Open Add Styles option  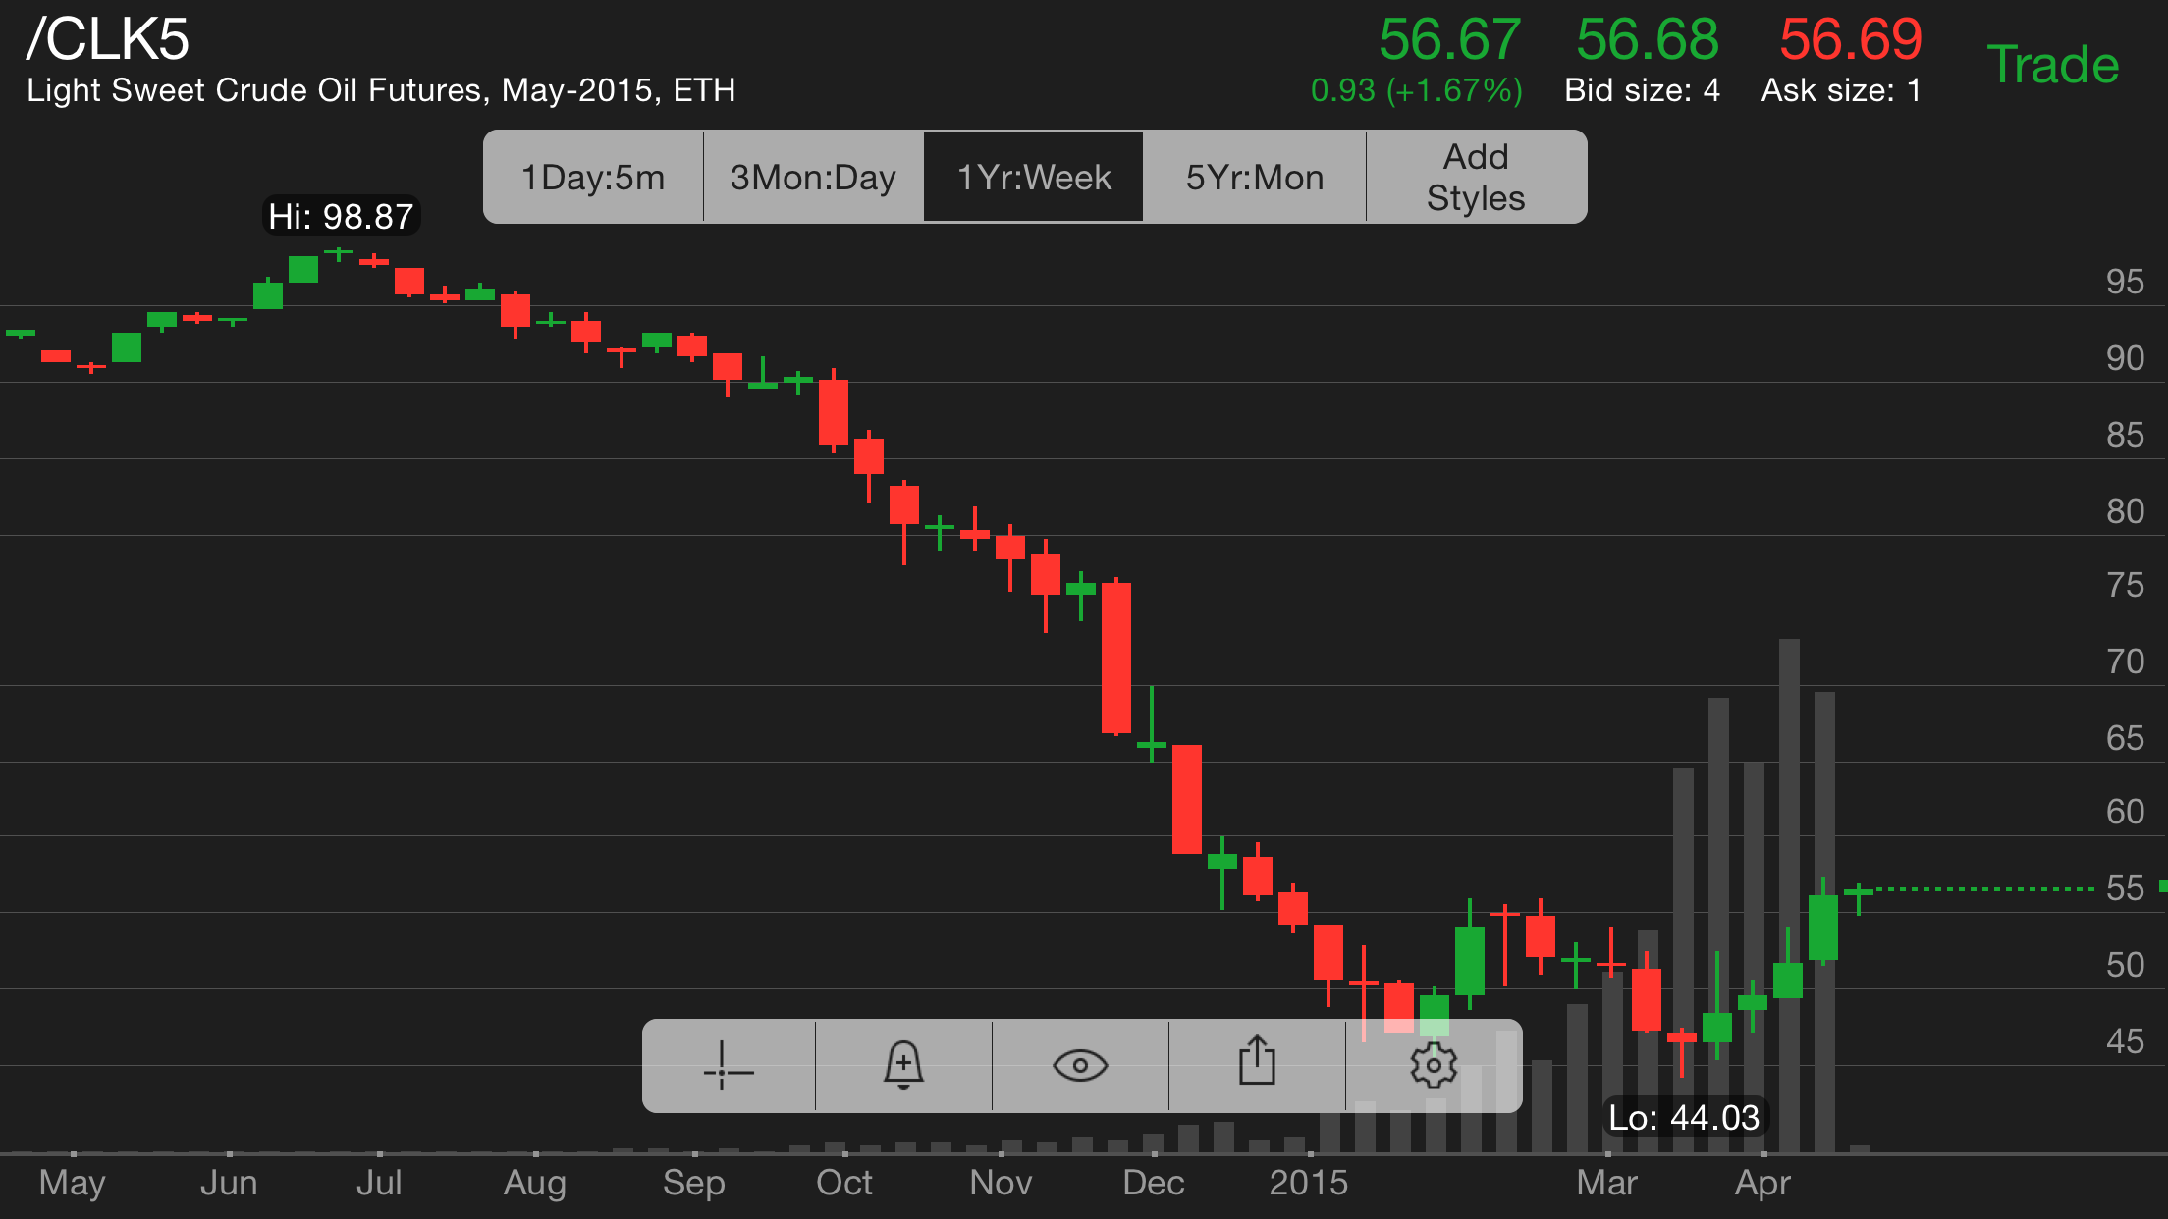pos(1476,178)
